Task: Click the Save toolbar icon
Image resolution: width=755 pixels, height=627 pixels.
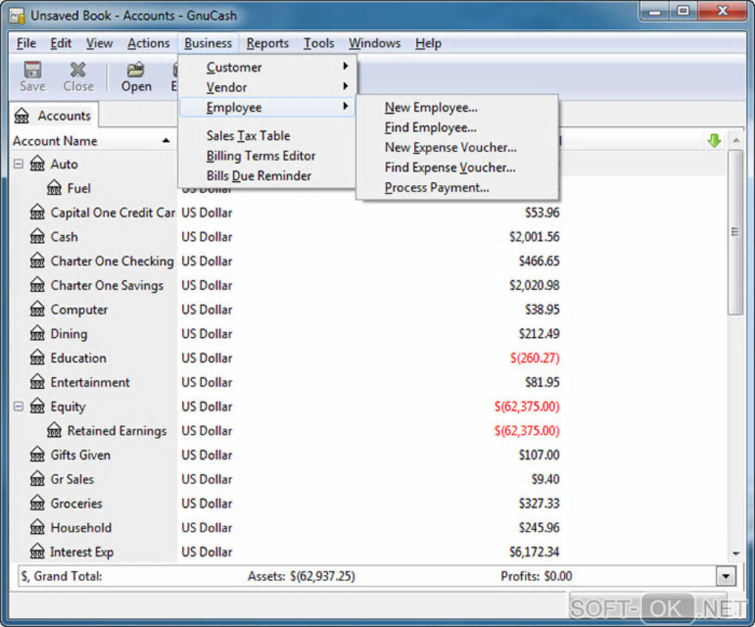Action: [33, 70]
